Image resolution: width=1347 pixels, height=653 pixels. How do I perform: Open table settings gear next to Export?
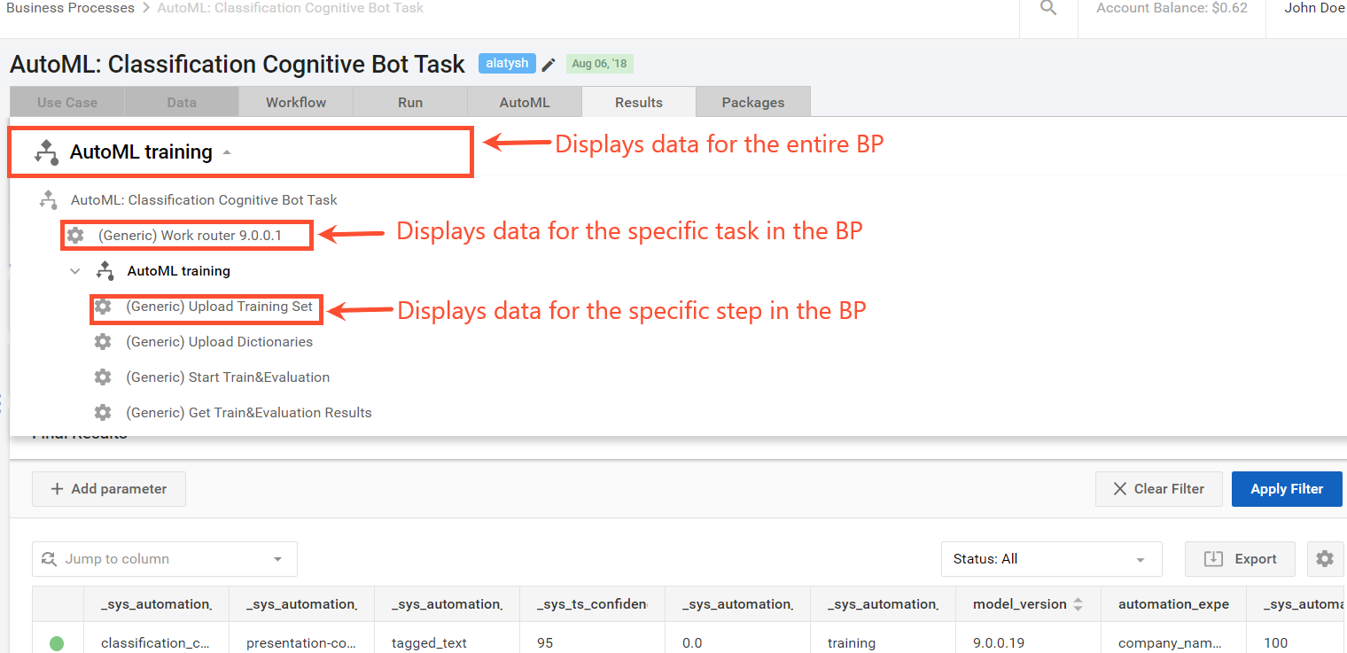1325,559
